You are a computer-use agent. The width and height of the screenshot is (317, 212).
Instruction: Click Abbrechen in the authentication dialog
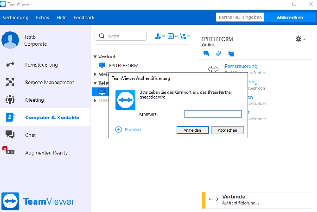pos(227,130)
